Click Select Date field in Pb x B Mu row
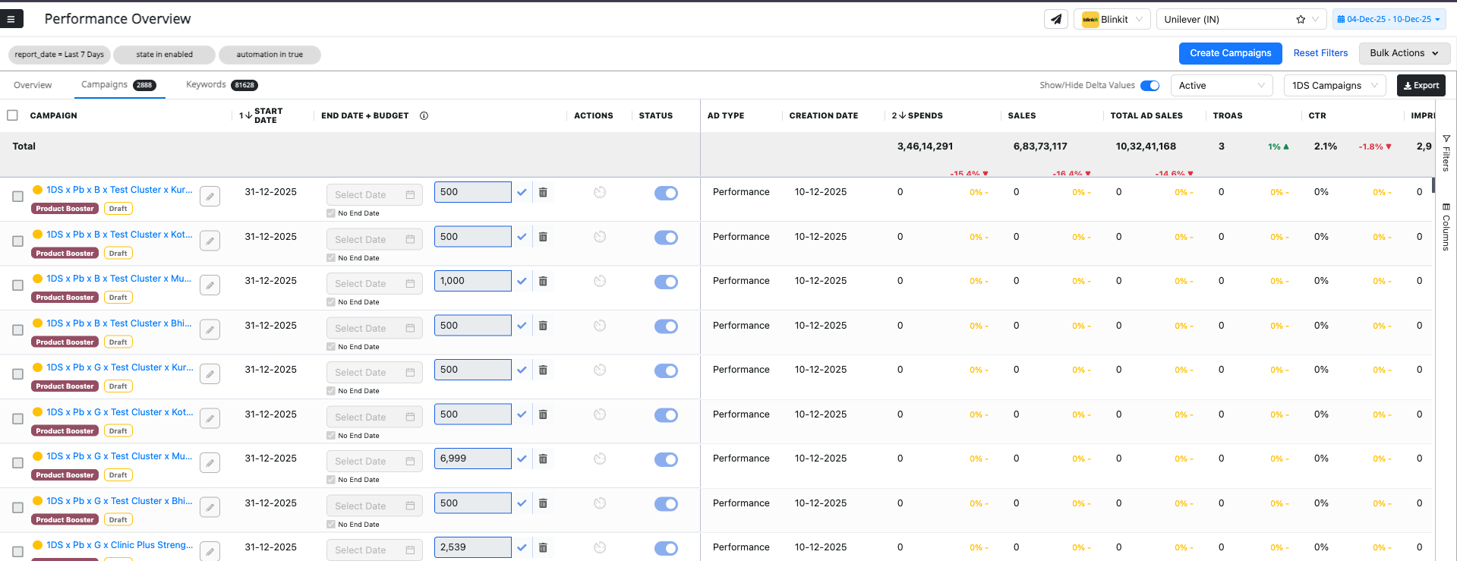The width and height of the screenshot is (1457, 561). 374,284
